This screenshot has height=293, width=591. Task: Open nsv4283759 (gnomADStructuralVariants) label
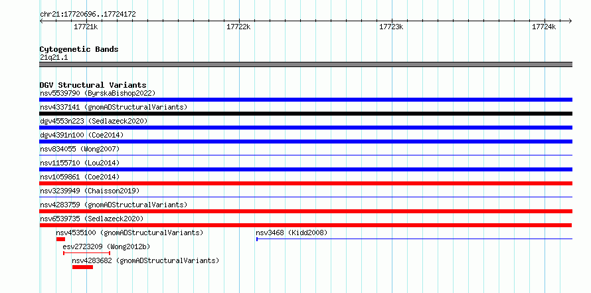(114, 205)
